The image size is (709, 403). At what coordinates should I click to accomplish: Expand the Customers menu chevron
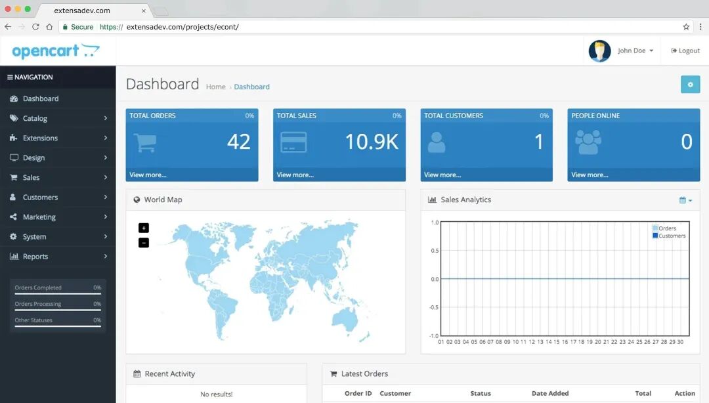pos(105,197)
